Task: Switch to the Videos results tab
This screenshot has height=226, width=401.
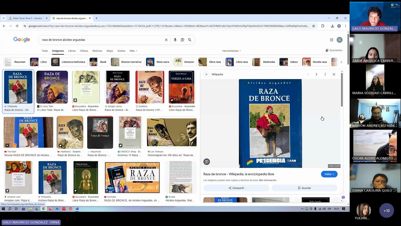Action: (x=84, y=51)
